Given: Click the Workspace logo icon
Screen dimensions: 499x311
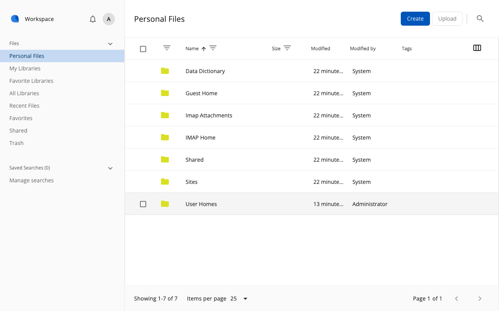Looking at the screenshot, I should tap(15, 19).
